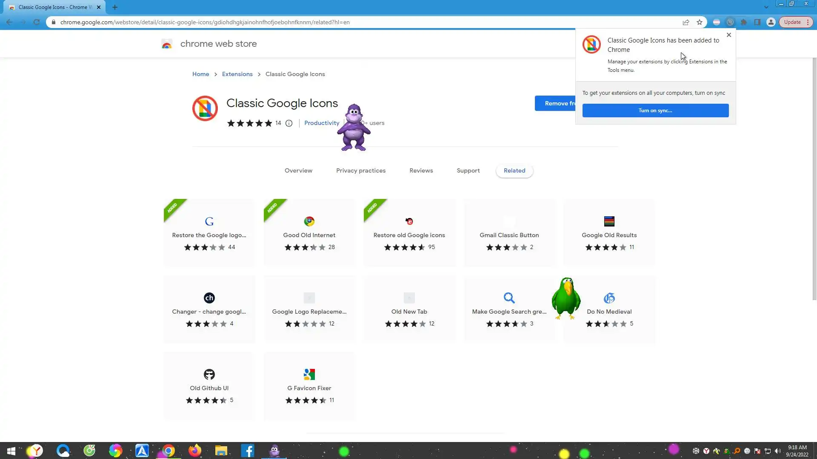The width and height of the screenshot is (817, 459).
Task: Open a new tab with plus button
Action: [115, 7]
